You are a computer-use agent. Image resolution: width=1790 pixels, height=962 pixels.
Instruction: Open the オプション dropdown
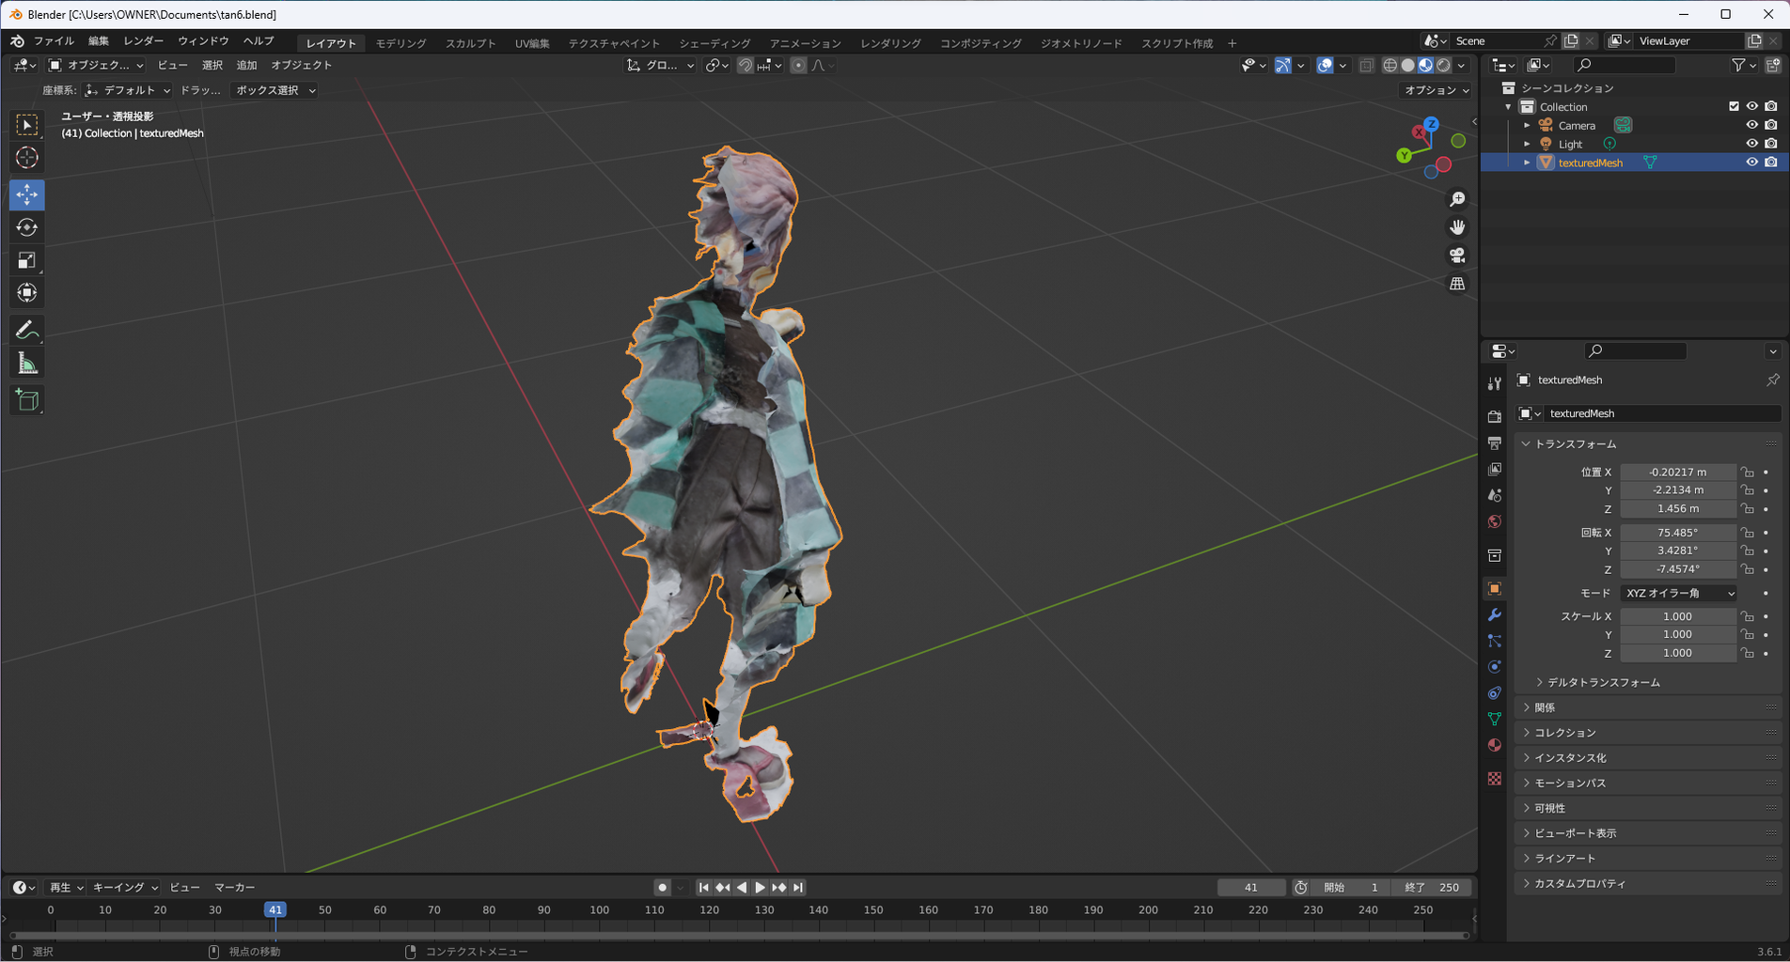(1435, 90)
